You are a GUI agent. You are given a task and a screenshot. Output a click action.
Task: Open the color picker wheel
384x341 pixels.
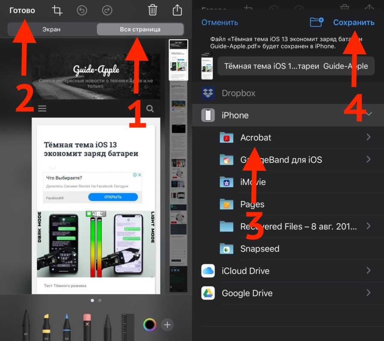pyautogui.click(x=149, y=325)
